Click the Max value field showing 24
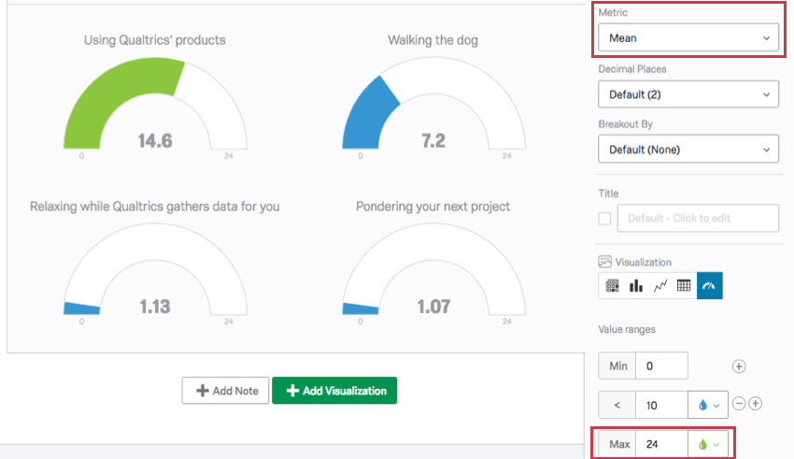 (x=661, y=444)
